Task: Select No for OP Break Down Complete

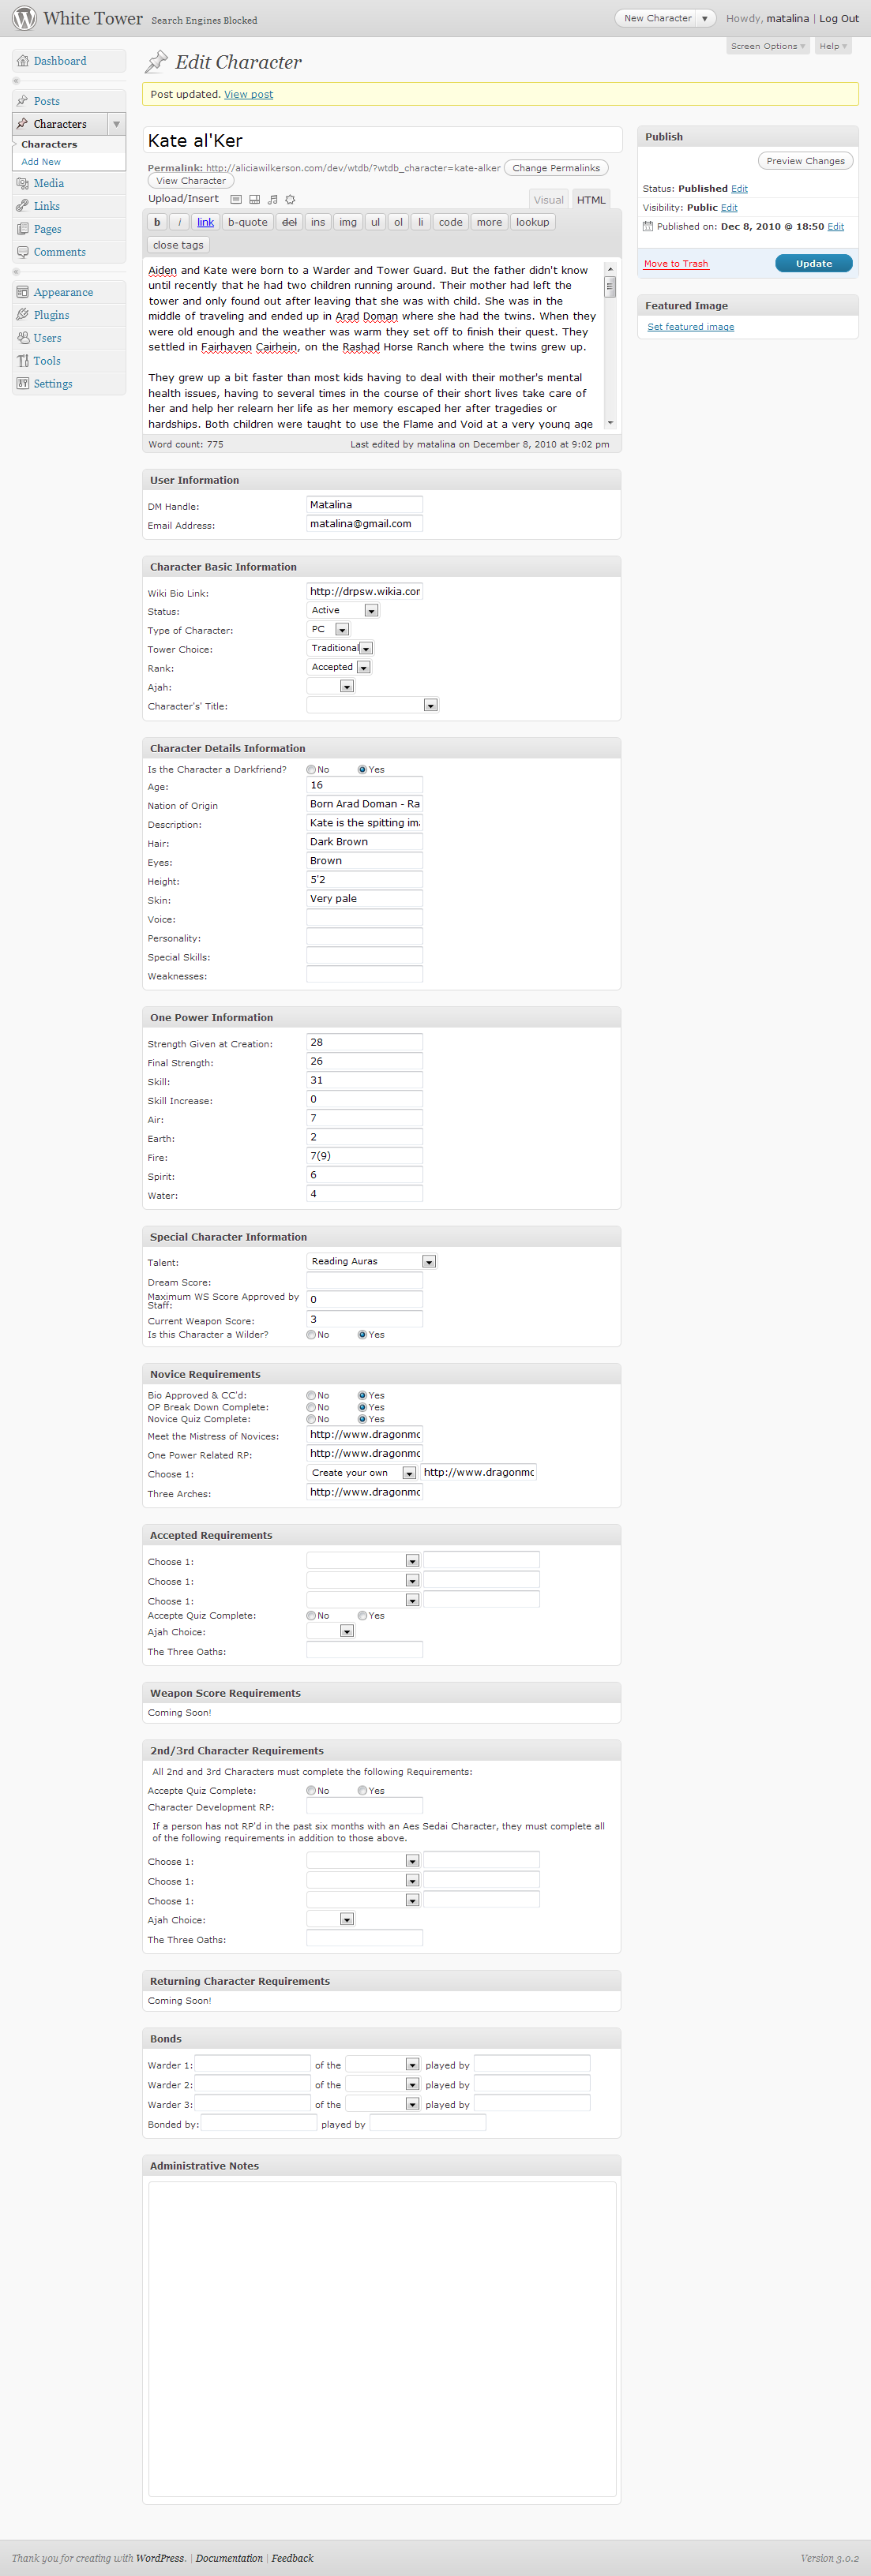Action: [311, 1407]
